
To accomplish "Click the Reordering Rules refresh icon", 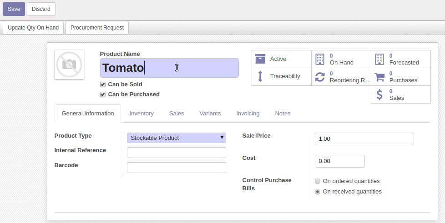I will click(320, 77).
